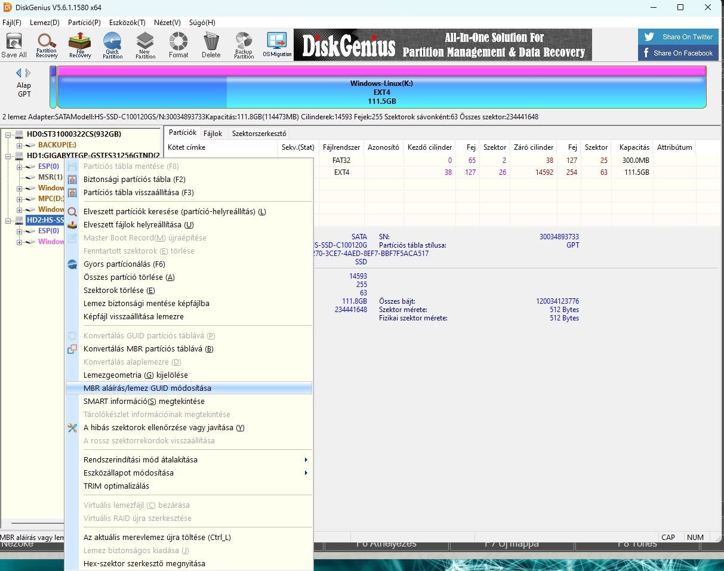Choose Elveszett partíciók keresése menu entry
Image resolution: width=724 pixels, height=571 pixels.
[189, 212]
